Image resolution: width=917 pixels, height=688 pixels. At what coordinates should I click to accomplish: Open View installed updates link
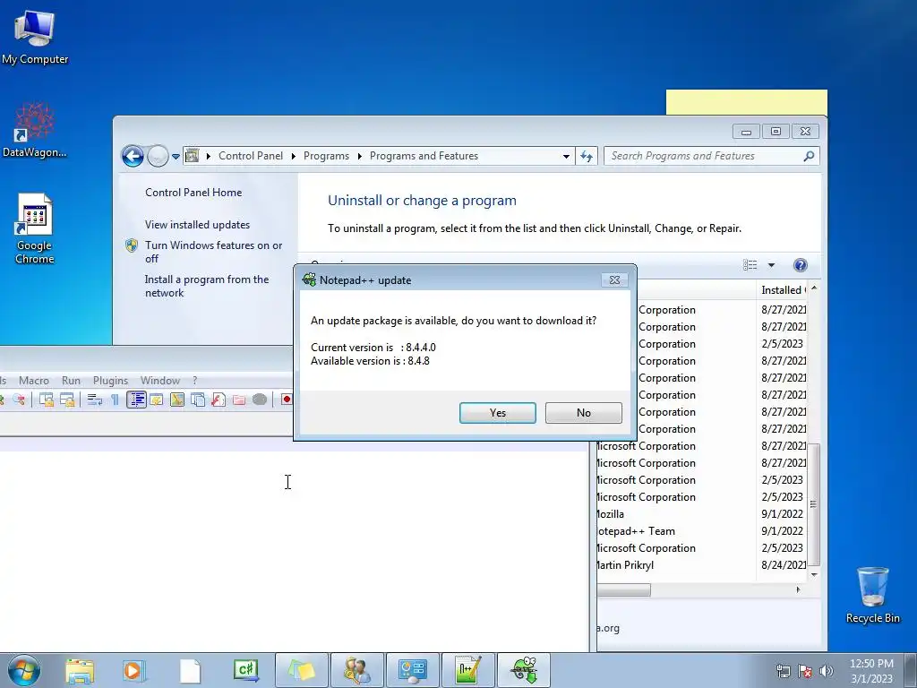(197, 225)
